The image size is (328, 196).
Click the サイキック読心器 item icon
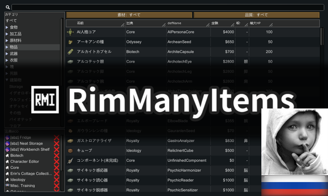coord(70,180)
